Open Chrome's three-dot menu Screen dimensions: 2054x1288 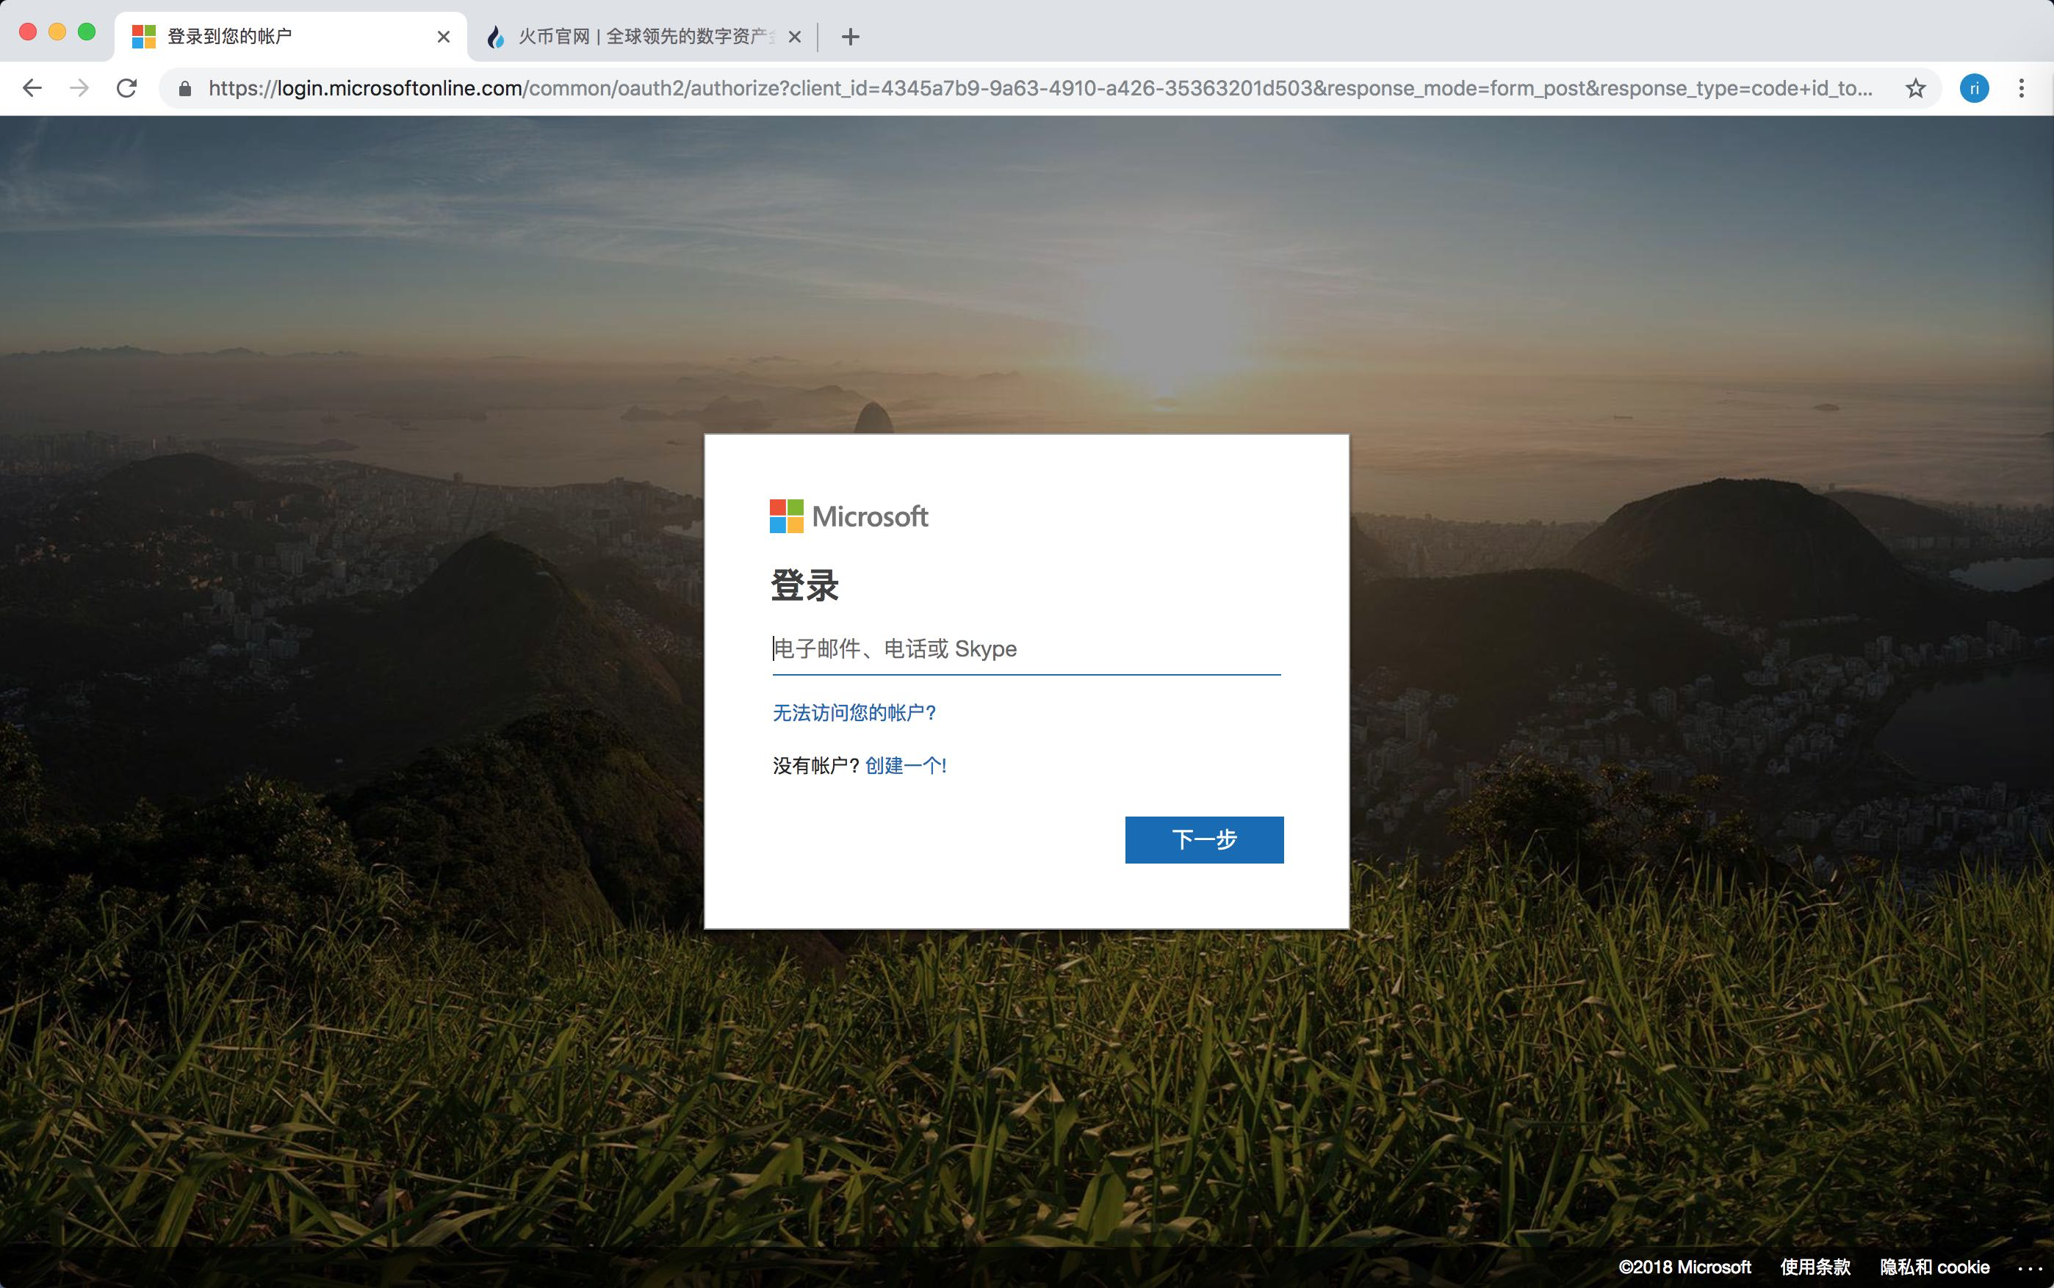point(2021,87)
